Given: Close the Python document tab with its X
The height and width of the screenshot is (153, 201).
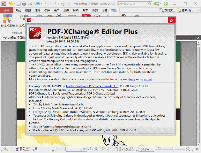Looking at the screenshot, I should [x=198, y=38].
